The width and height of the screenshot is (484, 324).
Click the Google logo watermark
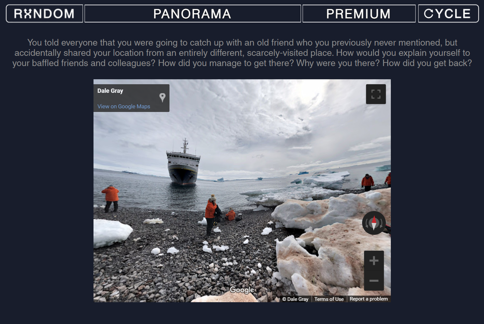coord(242,290)
